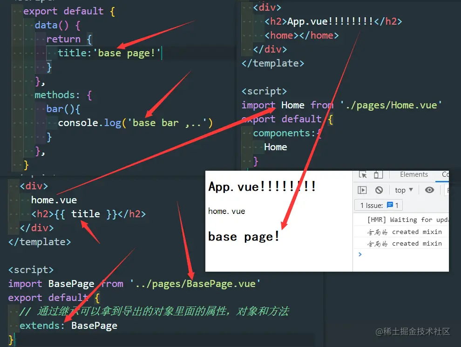Image resolution: width=461 pixels, height=347 pixels.
Task: Toggle the DevTools device toolbar icon
Action: [x=378, y=175]
